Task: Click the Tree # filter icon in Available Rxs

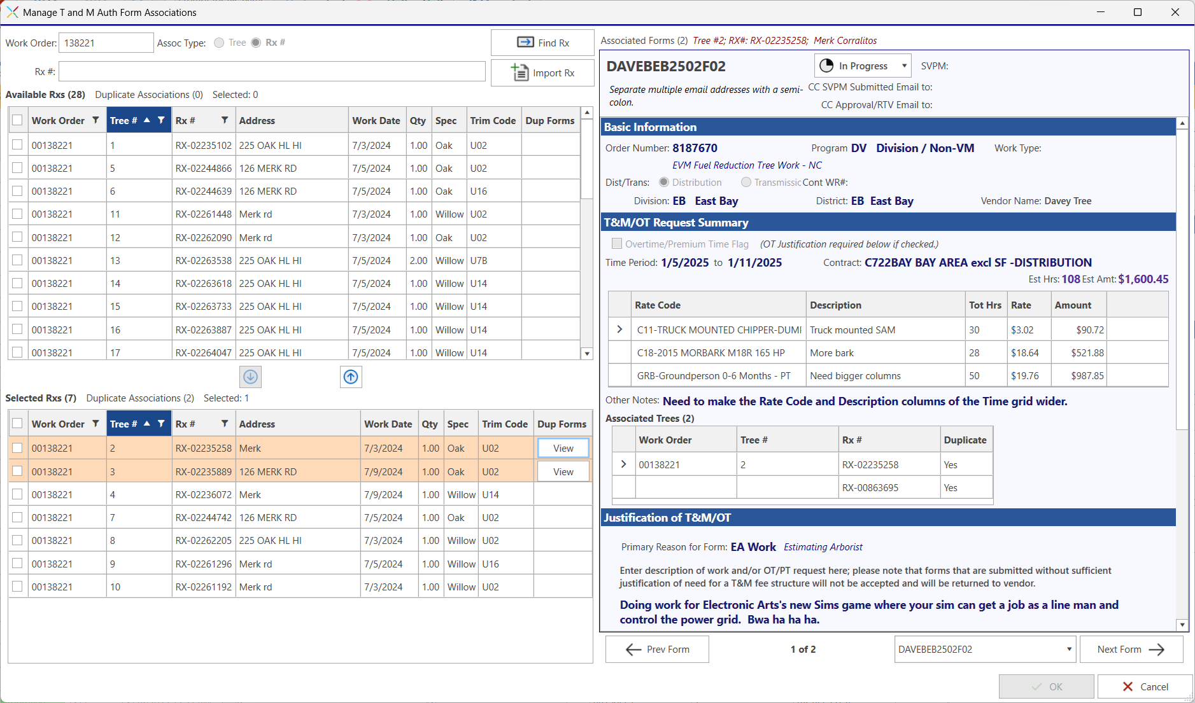Action: click(161, 120)
